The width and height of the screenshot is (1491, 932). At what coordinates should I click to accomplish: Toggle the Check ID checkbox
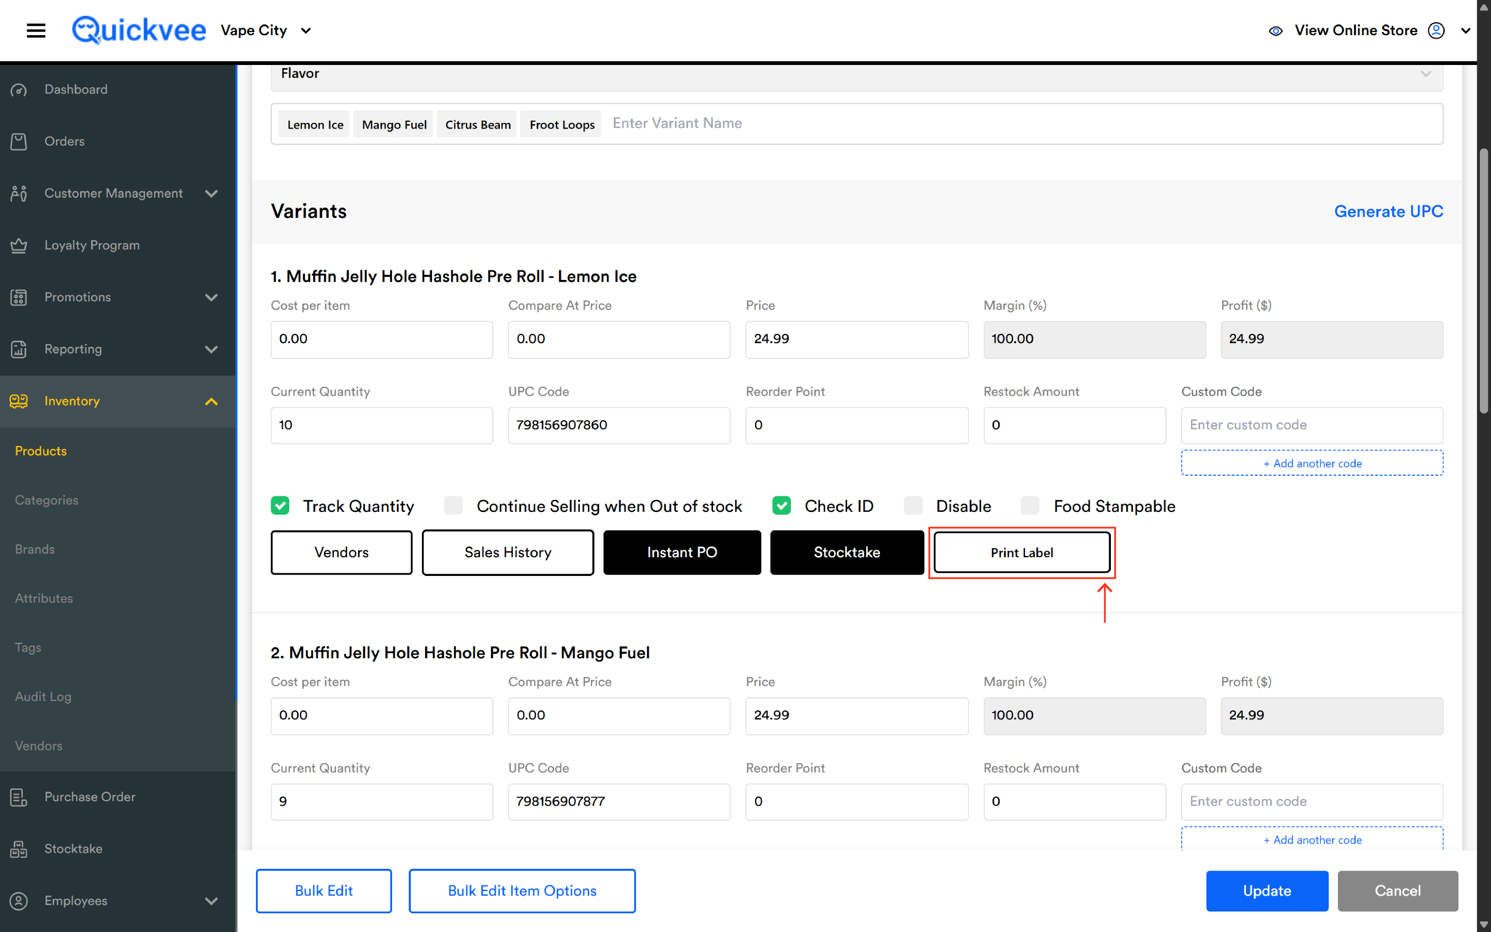[x=782, y=506]
